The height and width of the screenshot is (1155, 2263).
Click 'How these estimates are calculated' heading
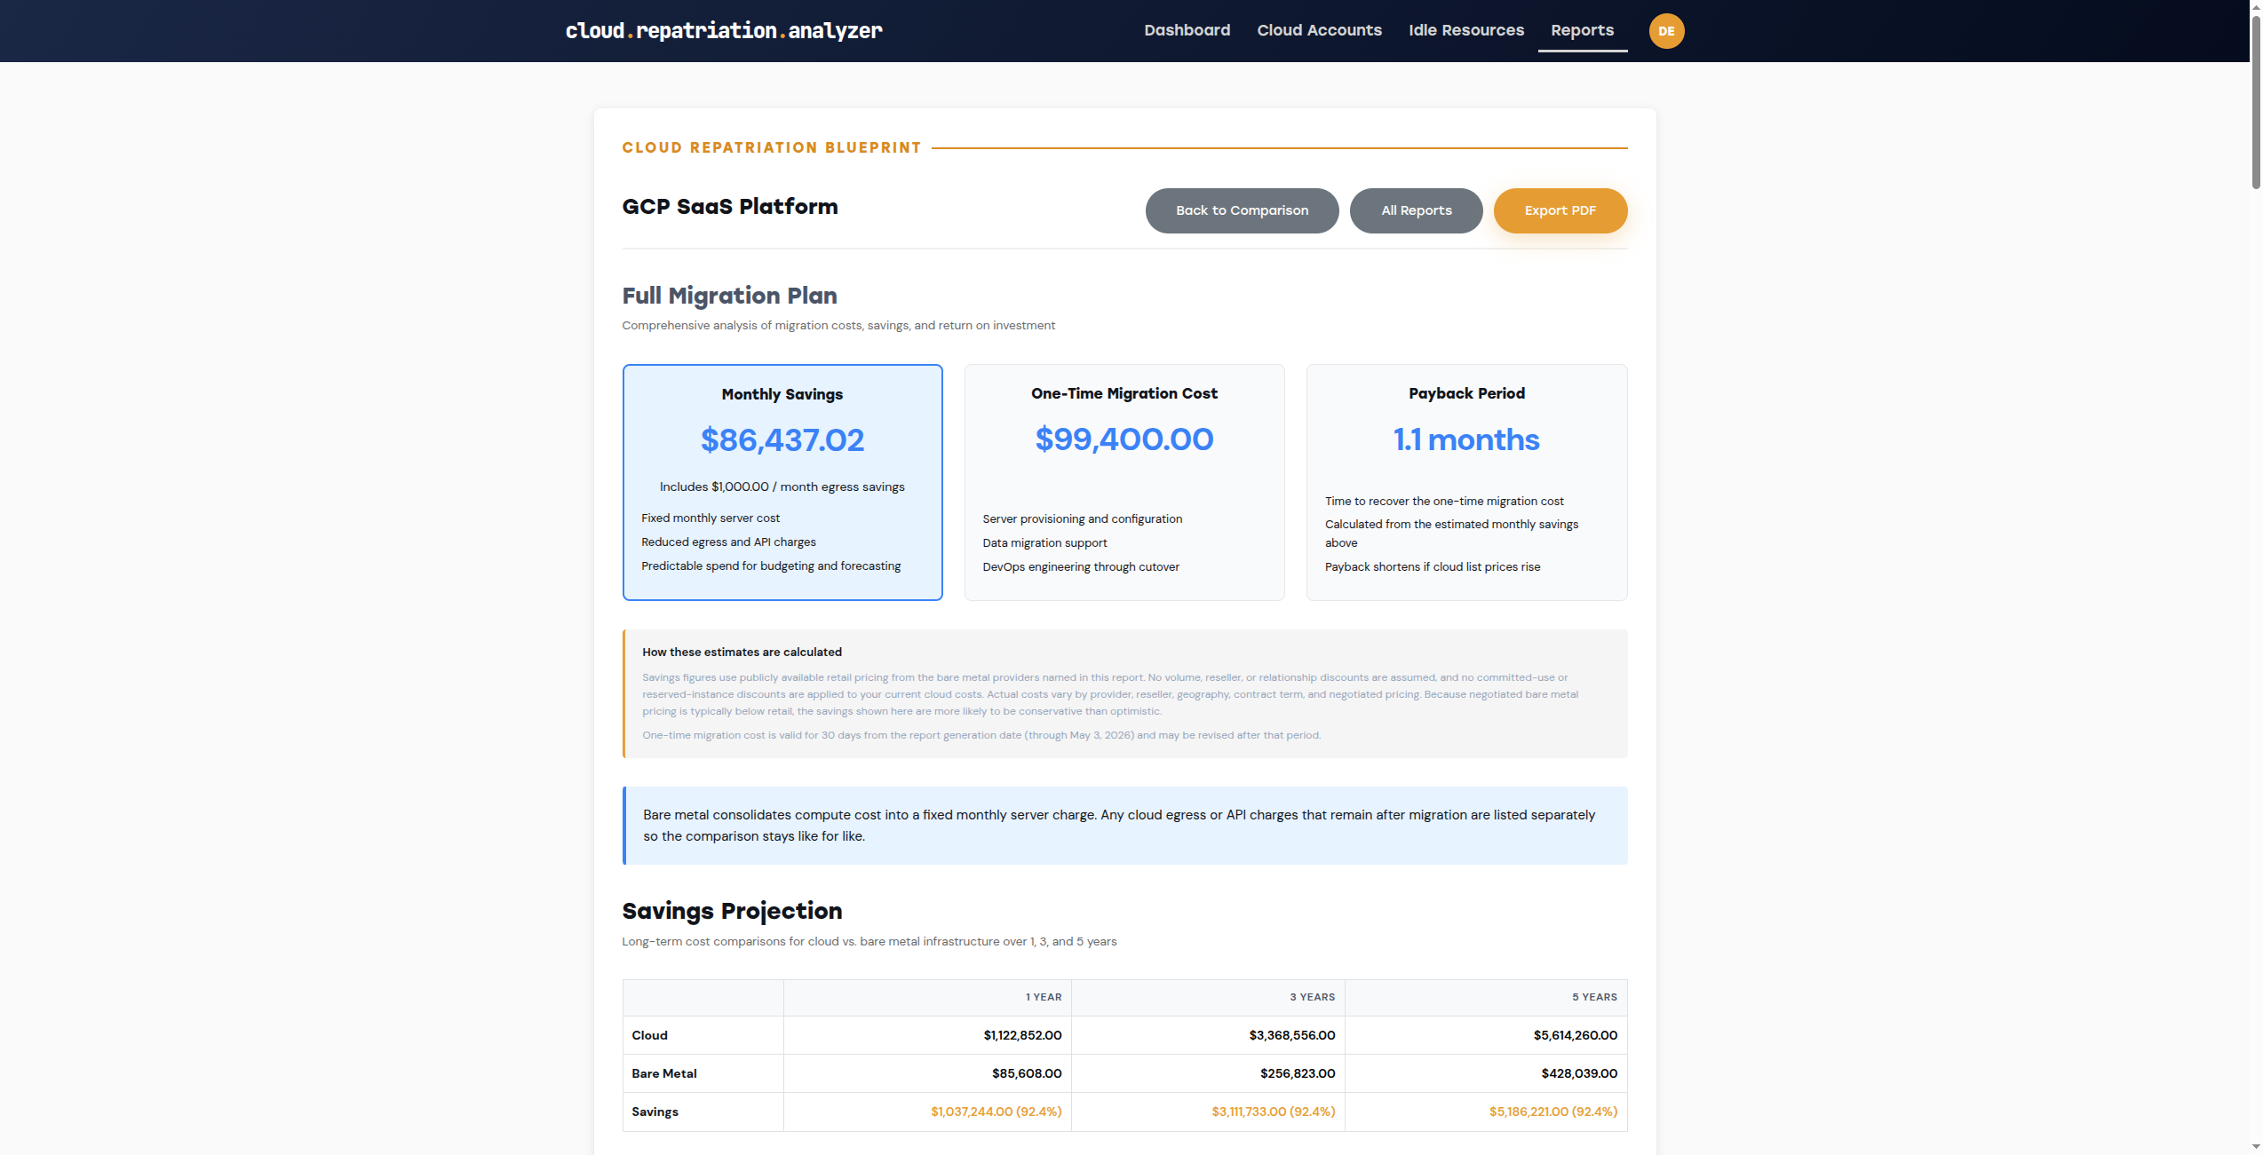point(742,652)
